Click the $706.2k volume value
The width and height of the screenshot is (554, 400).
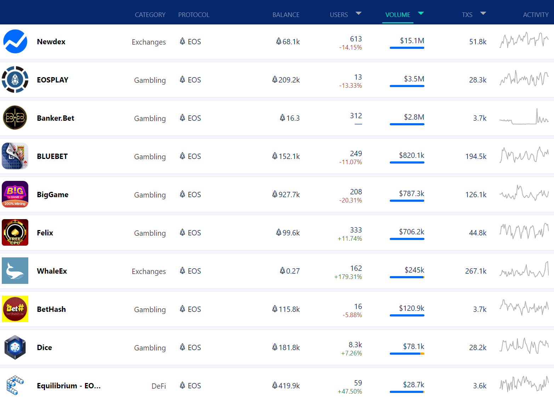click(x=411, y=232)
